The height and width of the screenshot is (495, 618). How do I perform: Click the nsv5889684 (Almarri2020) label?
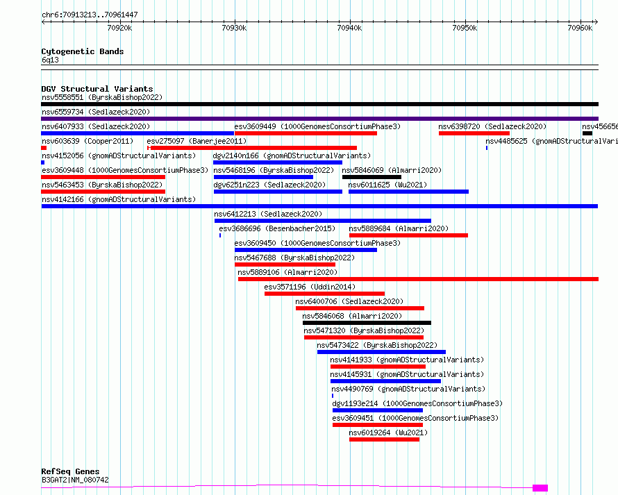[399, 228]
